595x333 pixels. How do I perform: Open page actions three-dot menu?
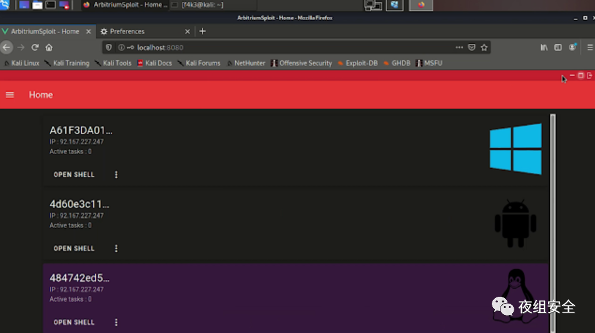459,47
